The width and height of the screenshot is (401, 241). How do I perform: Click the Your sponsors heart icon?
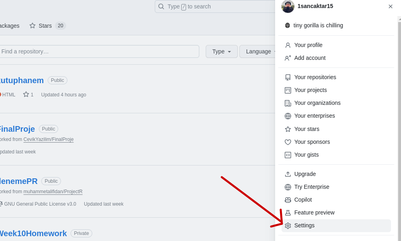288,142
